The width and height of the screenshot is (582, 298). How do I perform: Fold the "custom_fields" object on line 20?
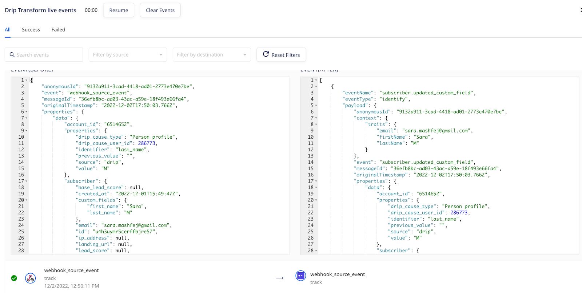27,200
